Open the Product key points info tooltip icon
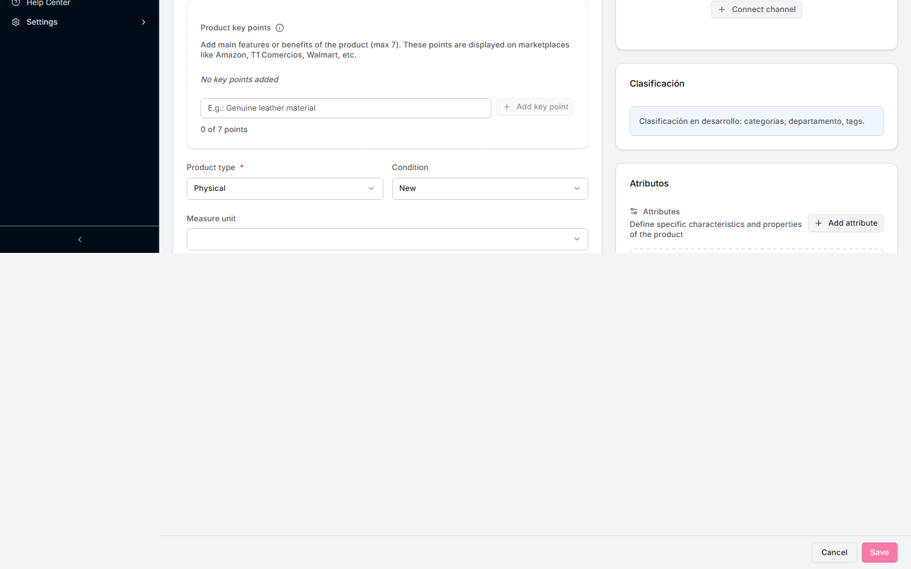 (279, 28)
